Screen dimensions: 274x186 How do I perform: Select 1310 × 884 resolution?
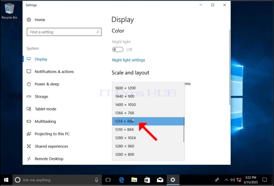tap(148, 130)
